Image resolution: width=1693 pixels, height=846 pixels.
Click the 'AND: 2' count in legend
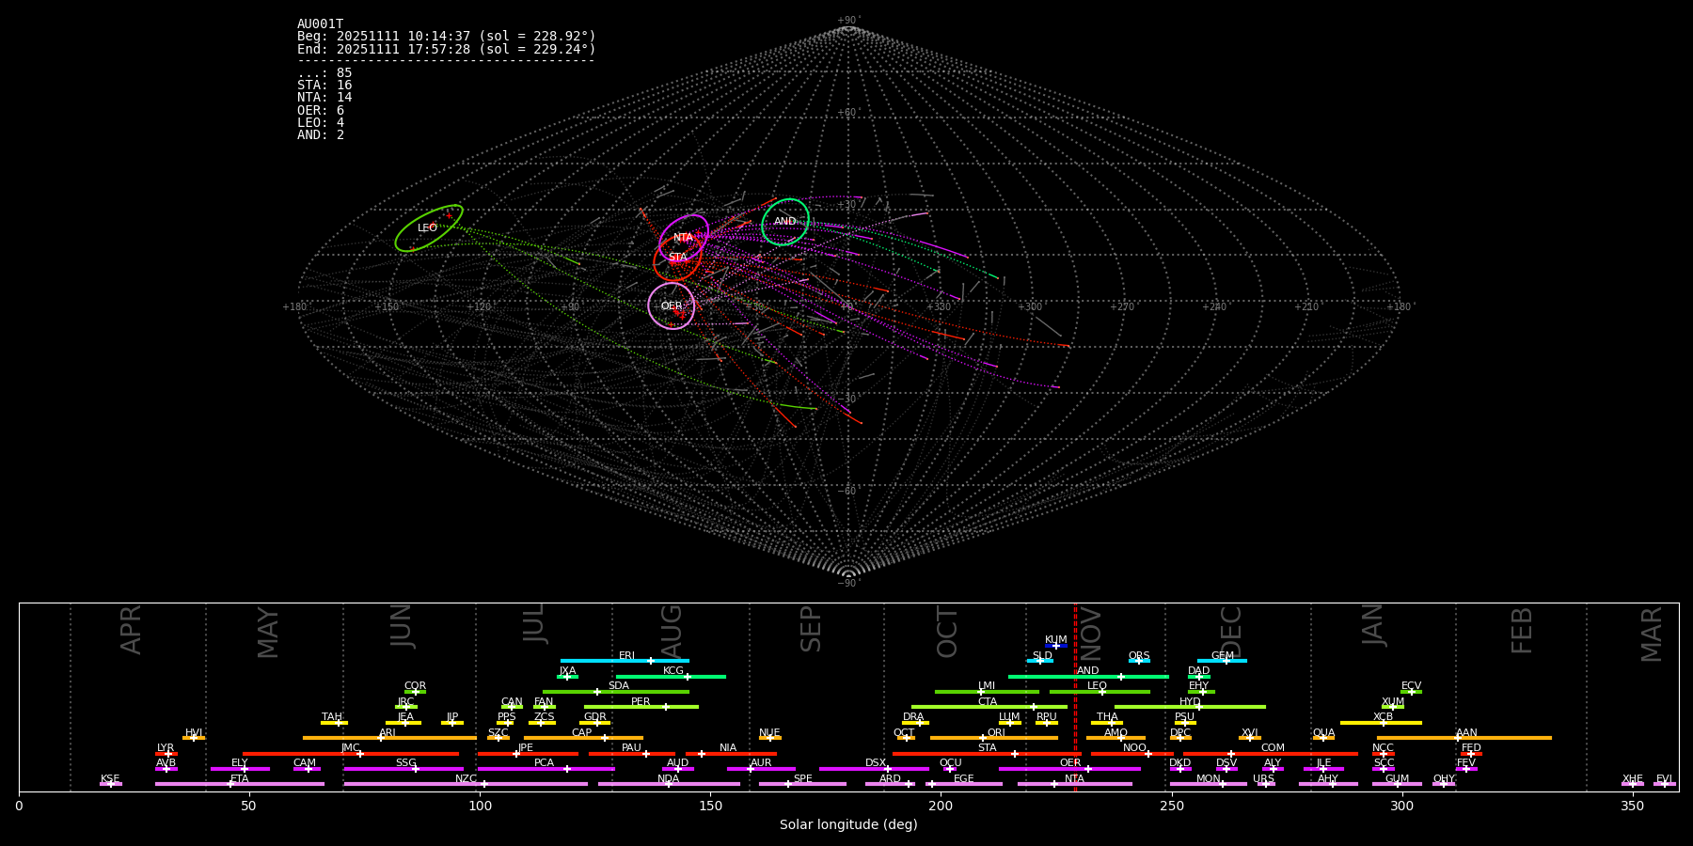pyautogui.click(x=321, y=135)
